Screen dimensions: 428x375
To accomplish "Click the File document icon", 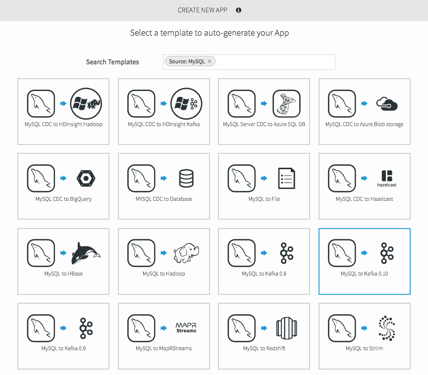I will pos(287,178).
